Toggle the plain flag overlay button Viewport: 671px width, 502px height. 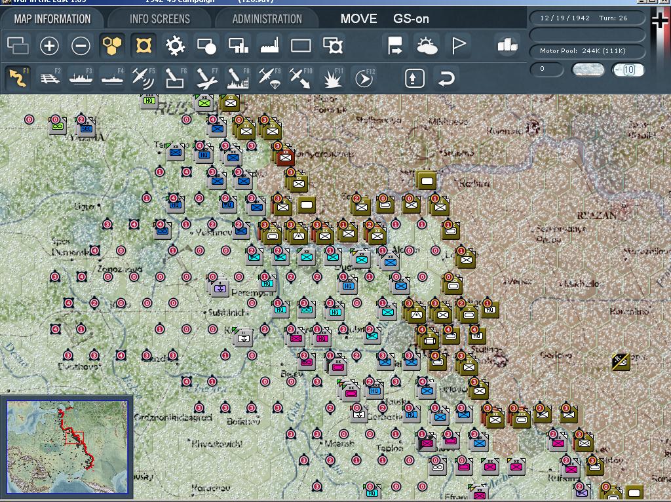pos(458,46)
